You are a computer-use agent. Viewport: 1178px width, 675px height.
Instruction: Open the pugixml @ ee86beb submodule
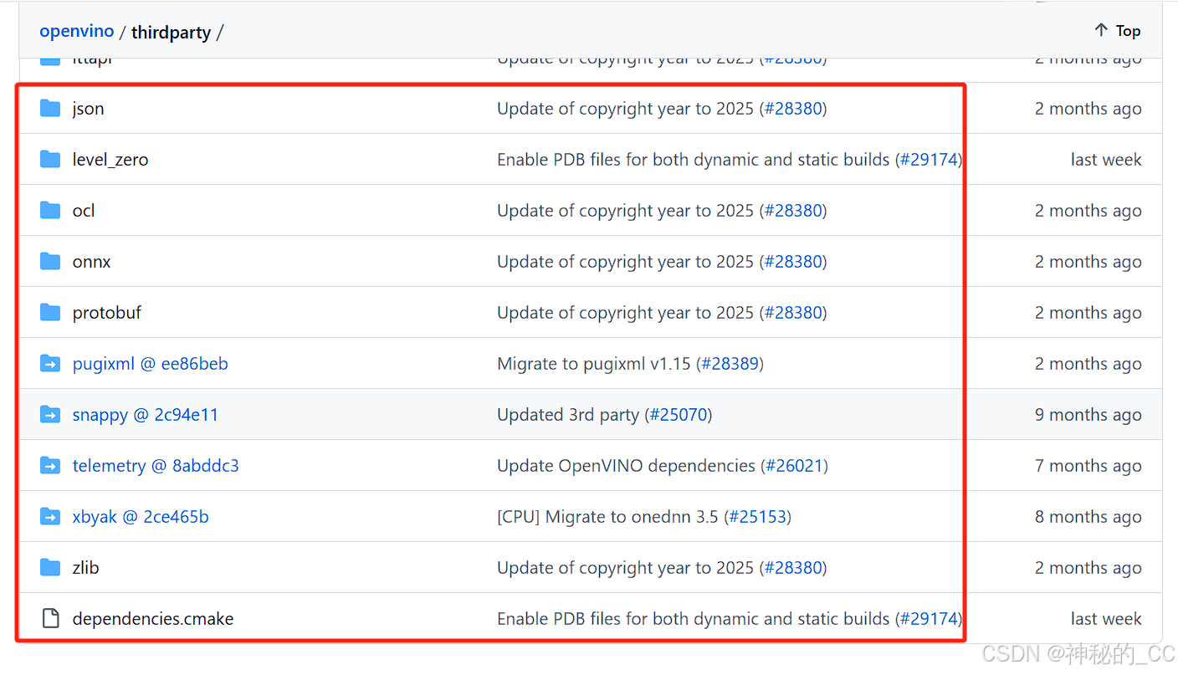[x=150, y=364]
